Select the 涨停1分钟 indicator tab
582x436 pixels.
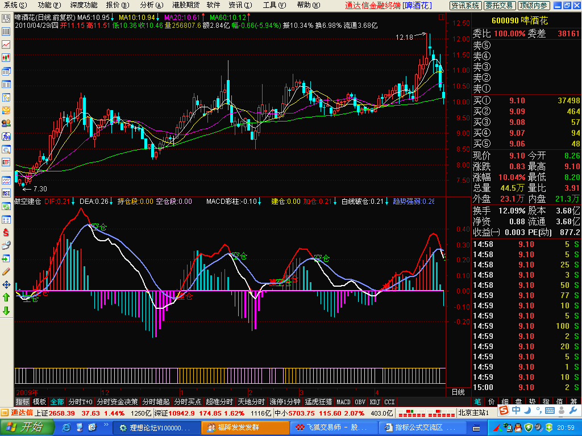click(285, 402)
